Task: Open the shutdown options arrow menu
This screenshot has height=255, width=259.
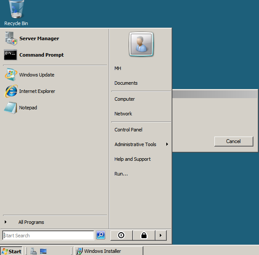Action: click(161, 235)
